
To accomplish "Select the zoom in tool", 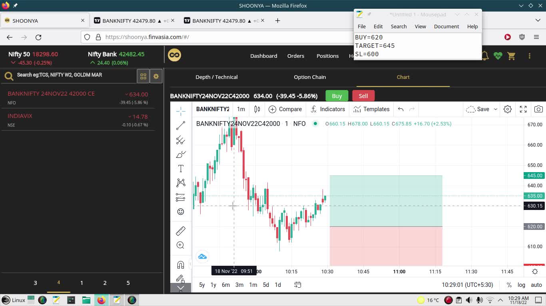I will click(181, 245).
